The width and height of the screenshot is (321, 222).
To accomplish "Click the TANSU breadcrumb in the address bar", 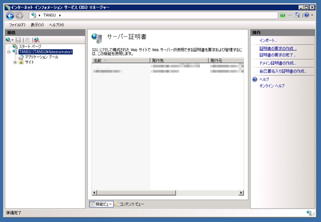I will pos(49,15).
